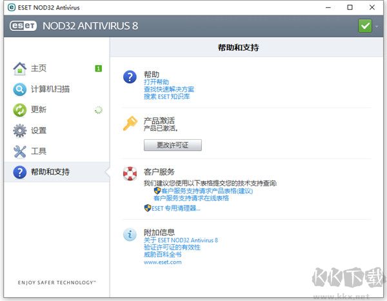Open 关于 ESET NOD32 Antivirus 8 link
Viewport: 387px width, 301px height.
coord(181,240)
